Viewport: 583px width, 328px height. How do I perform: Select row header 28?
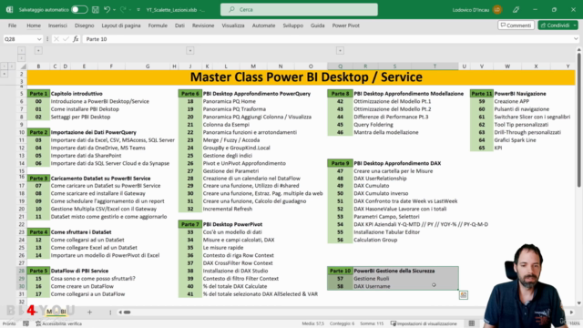tap(22, 271)
